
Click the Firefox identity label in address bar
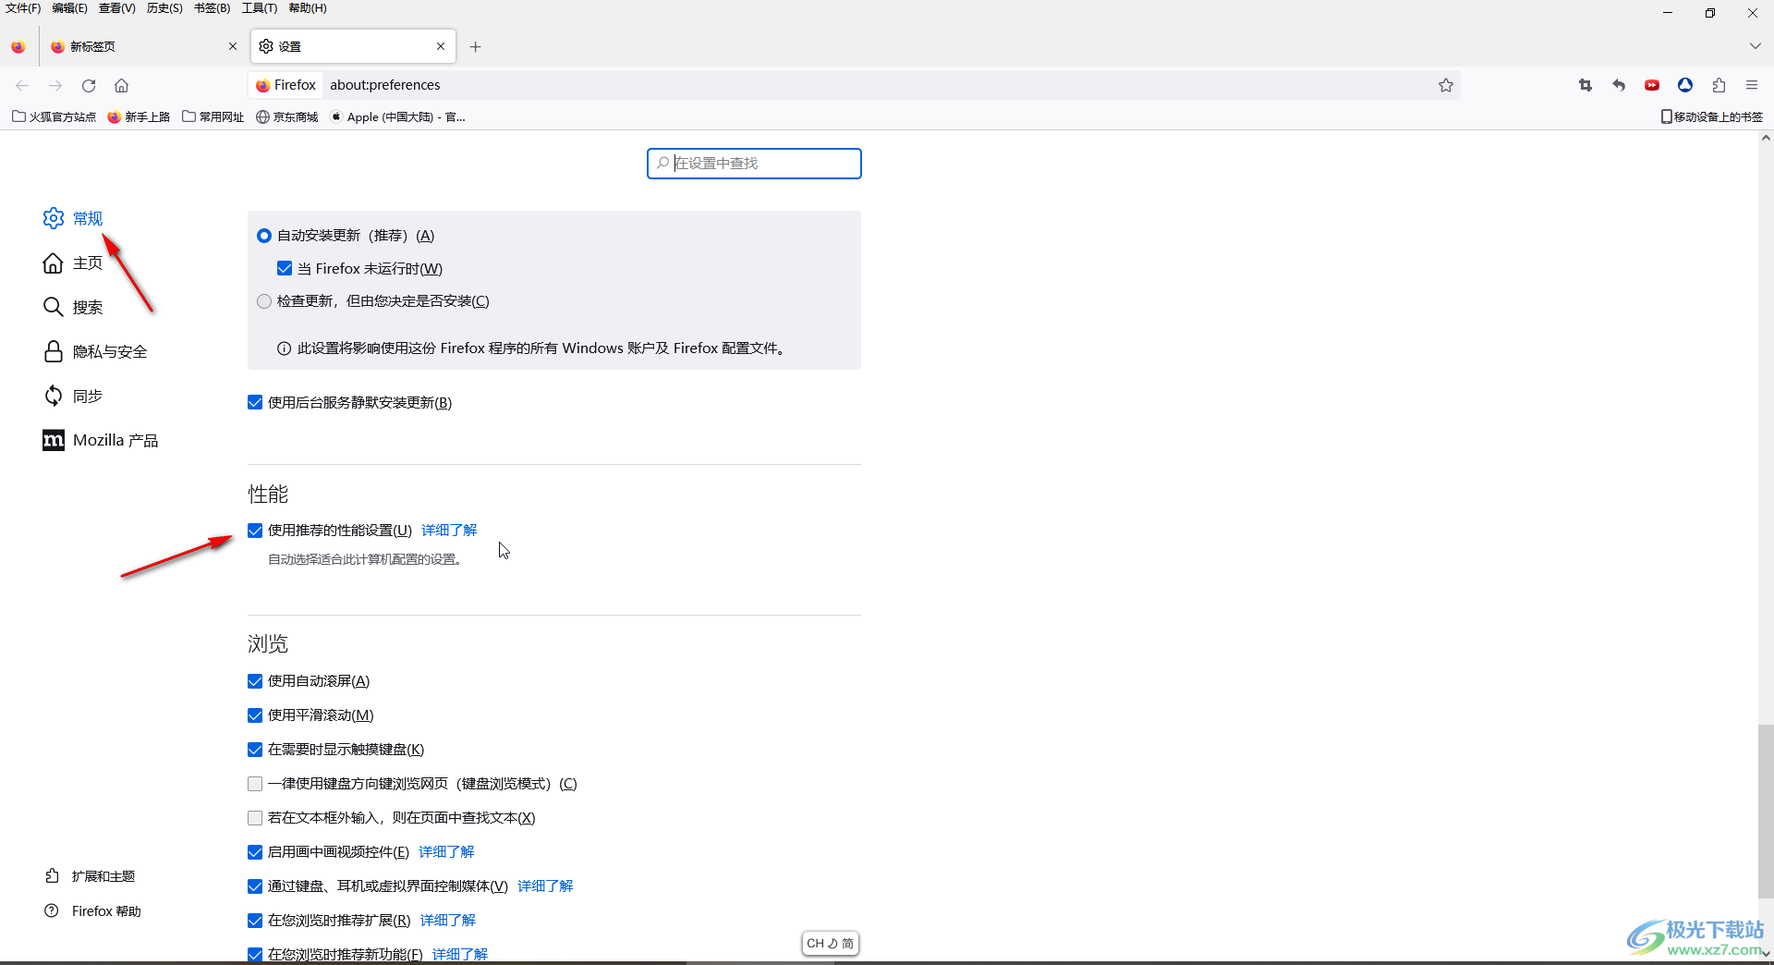pyautogui.click(x=286, y=85)
